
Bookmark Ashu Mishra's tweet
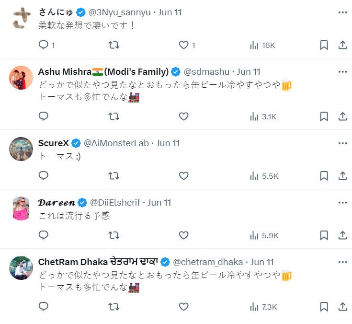pos(324,116)
